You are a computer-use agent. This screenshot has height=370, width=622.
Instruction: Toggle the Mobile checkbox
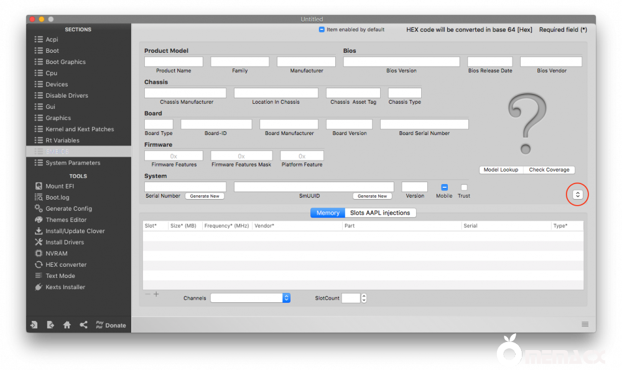(x=444, y=187)
